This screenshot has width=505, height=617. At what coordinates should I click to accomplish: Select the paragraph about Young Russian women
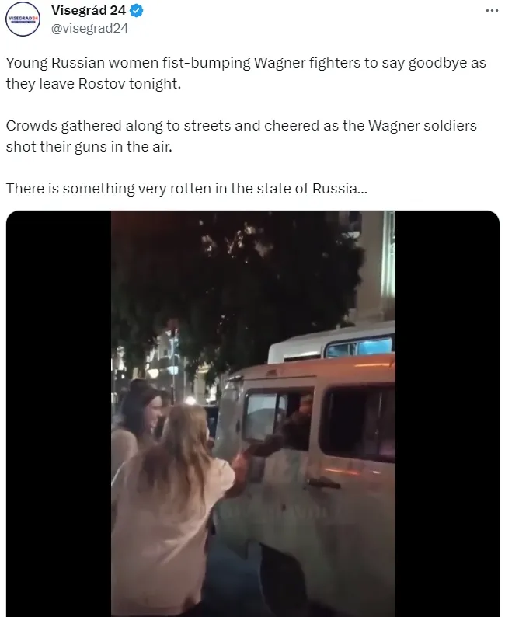246,73
